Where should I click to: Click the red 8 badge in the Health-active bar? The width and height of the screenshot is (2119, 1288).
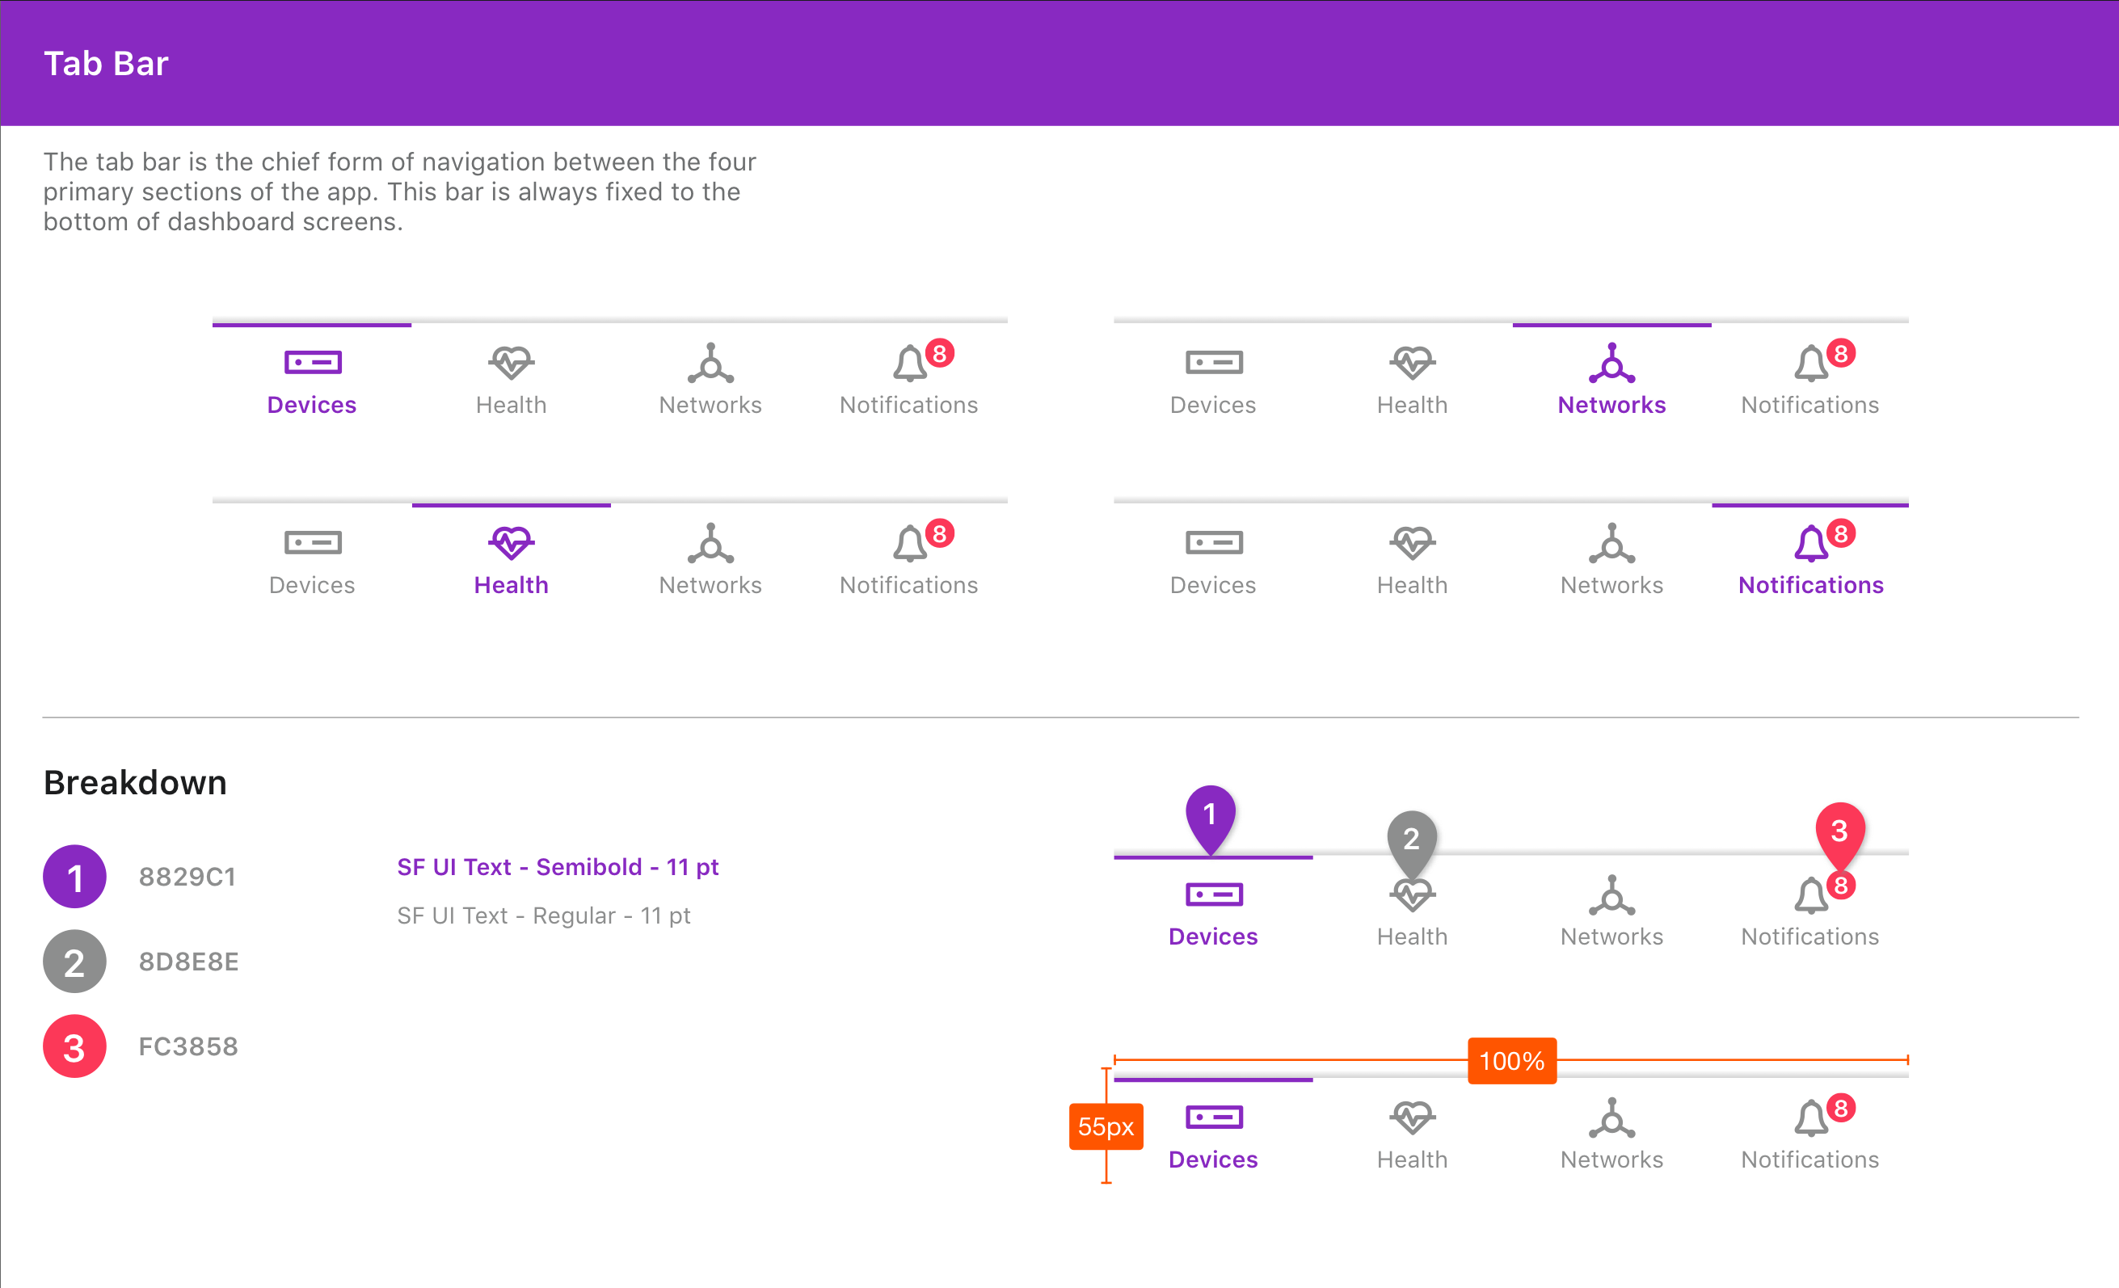click(x=940, y=533)
